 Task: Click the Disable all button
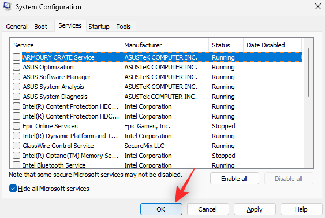click(x=289, y=179)
